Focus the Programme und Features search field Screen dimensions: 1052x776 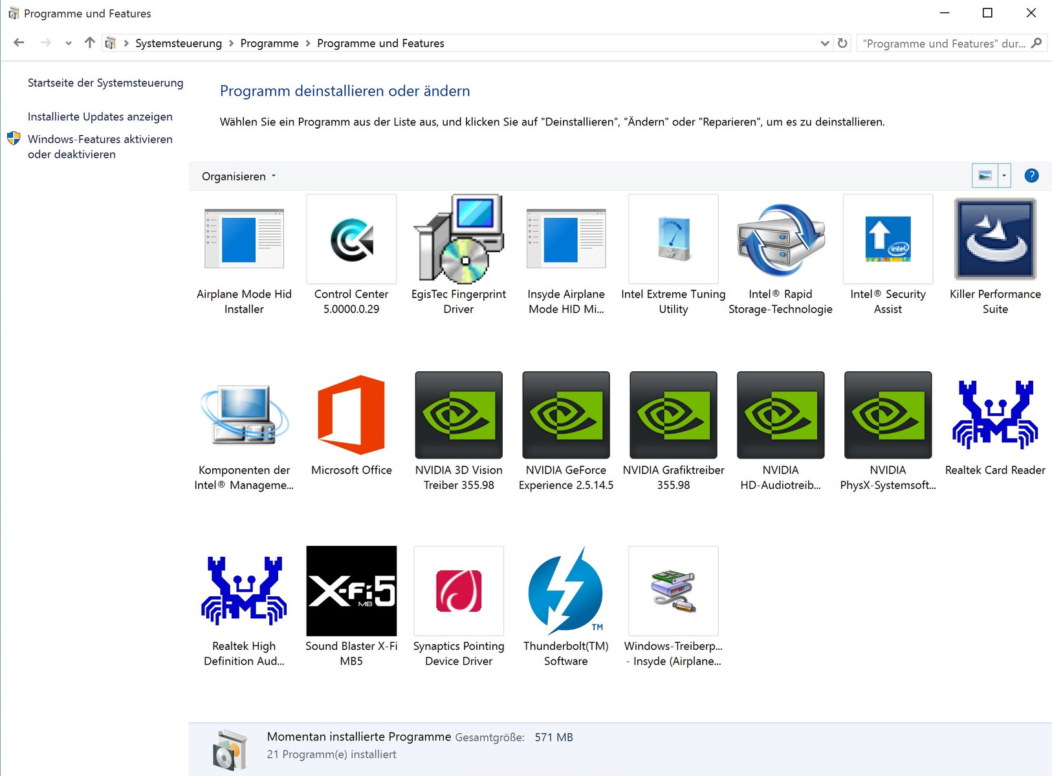[944, 43]
